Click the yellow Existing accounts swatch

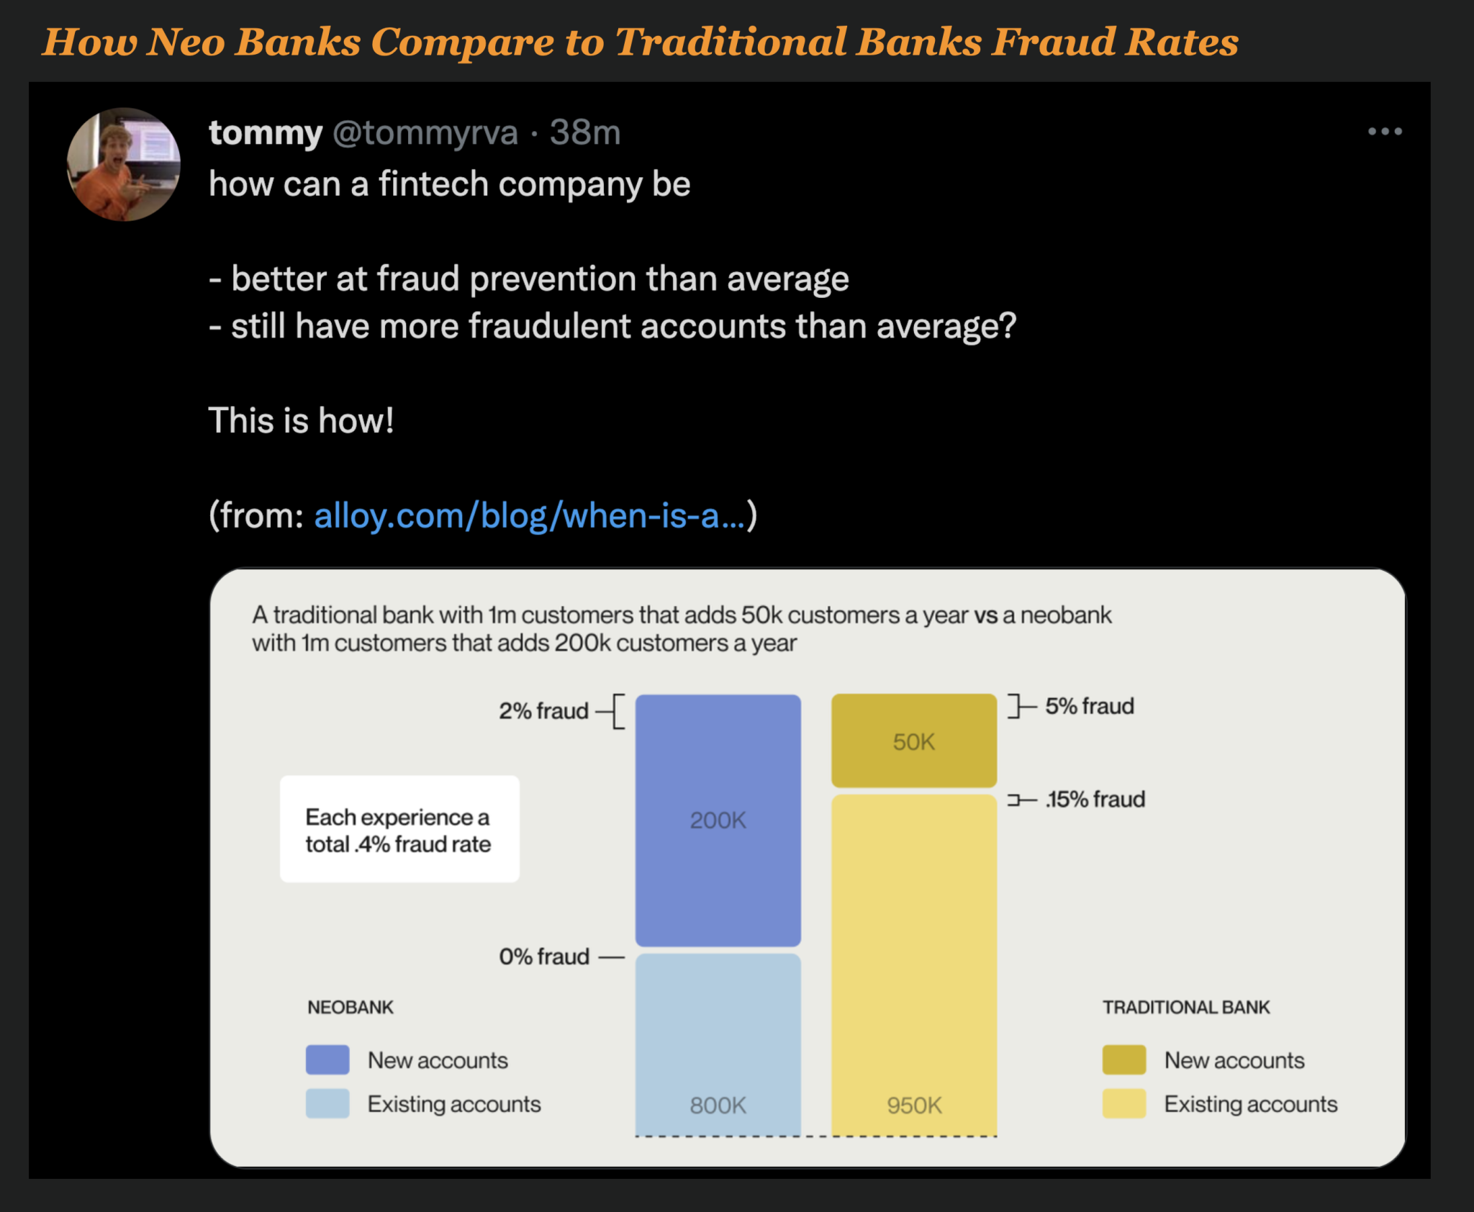pos(1123,1103)
